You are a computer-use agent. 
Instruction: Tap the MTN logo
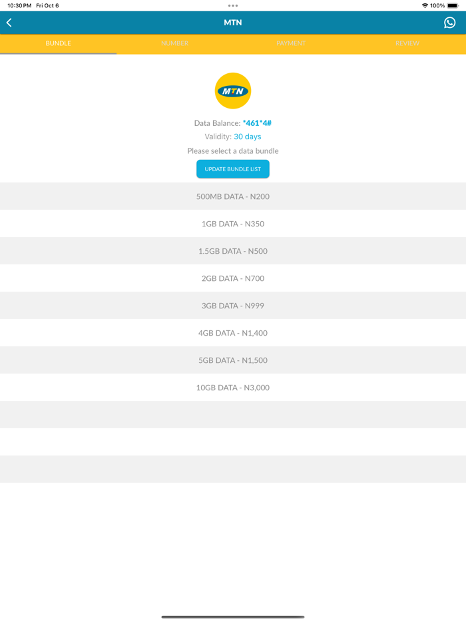click(x=232, y=91)
